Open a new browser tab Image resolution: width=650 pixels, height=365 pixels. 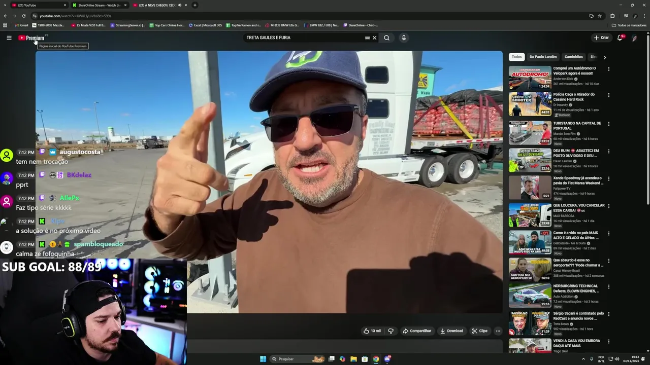tap(195, 5)
